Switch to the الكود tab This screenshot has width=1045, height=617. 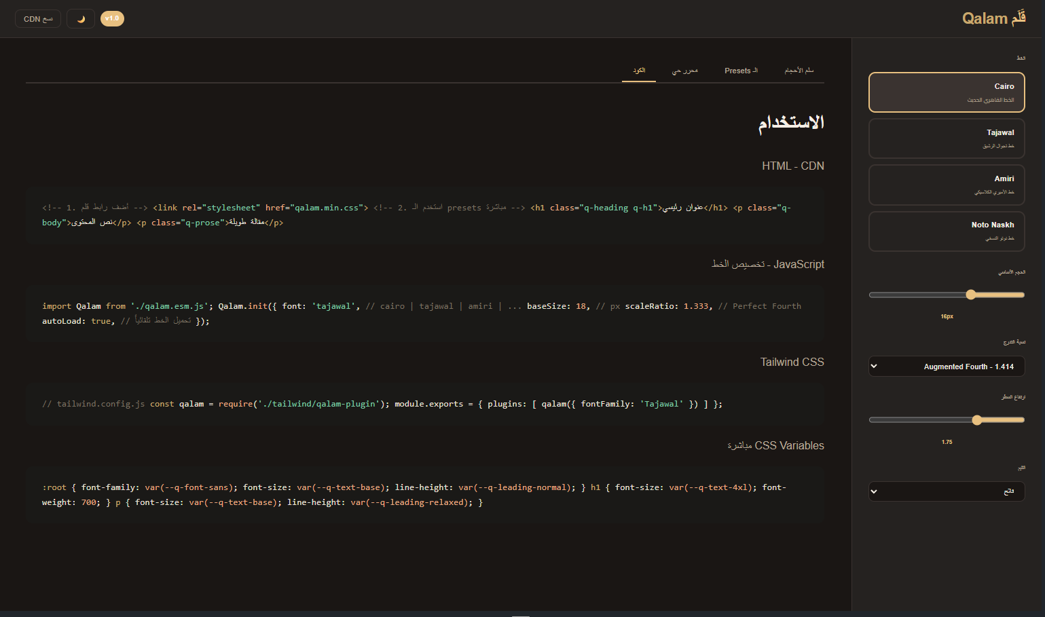pos(639,71)
